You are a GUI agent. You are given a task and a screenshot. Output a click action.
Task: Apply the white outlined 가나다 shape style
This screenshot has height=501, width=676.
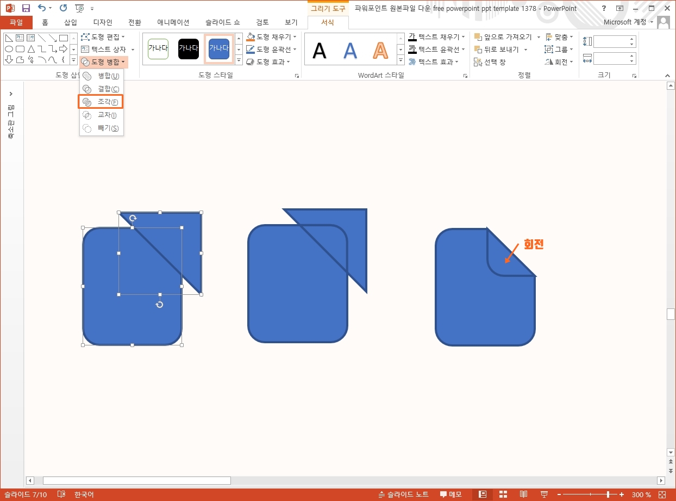coord(158,48)
